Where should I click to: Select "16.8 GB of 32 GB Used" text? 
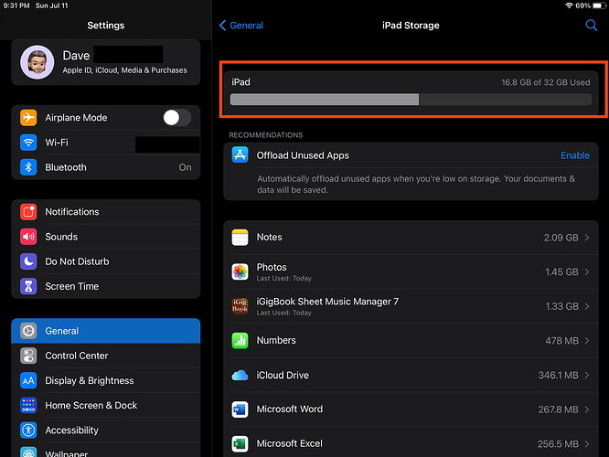tap(545, 82)
